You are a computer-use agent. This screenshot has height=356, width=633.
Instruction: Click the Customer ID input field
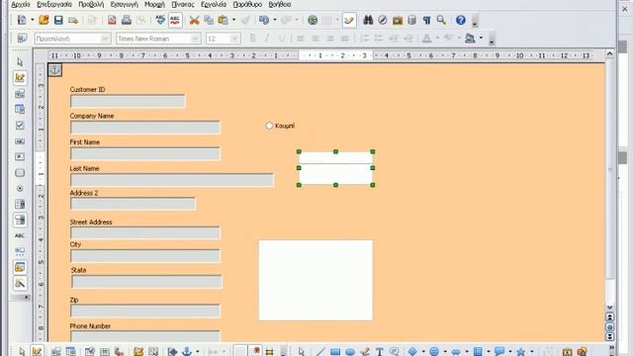[128, 101]
